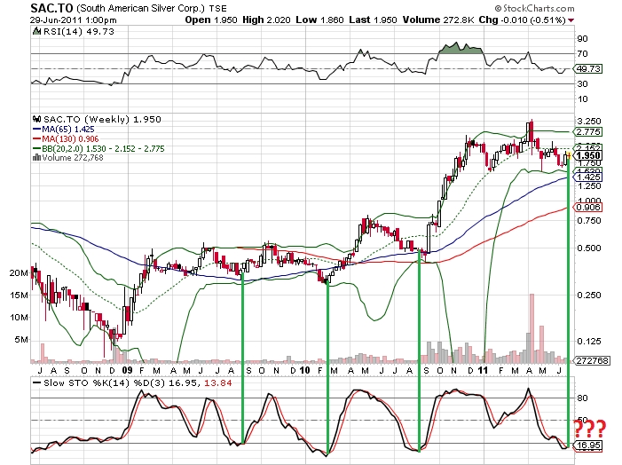This screenshot has height=465, width=622.
Task: Click the Open 1.950 value in the header
Action: [x=210, y=20]
